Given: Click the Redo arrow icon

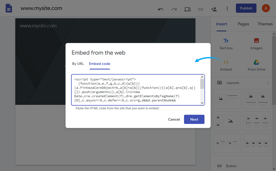Looking at the screenshot, I should click(174, 9).
